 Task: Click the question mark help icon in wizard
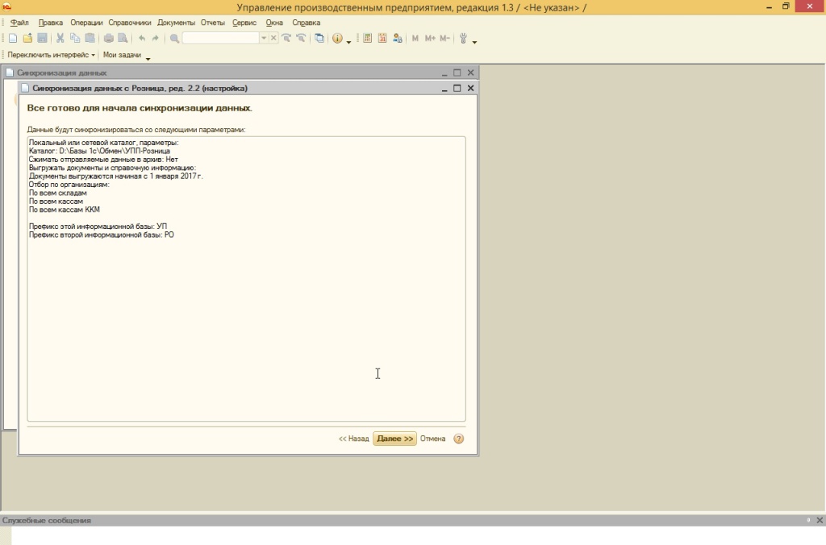(459, 439)
